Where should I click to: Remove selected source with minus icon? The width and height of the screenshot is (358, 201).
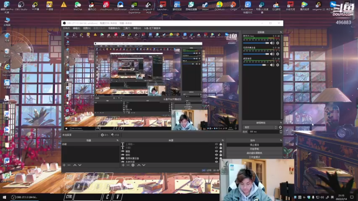point(128,165)
